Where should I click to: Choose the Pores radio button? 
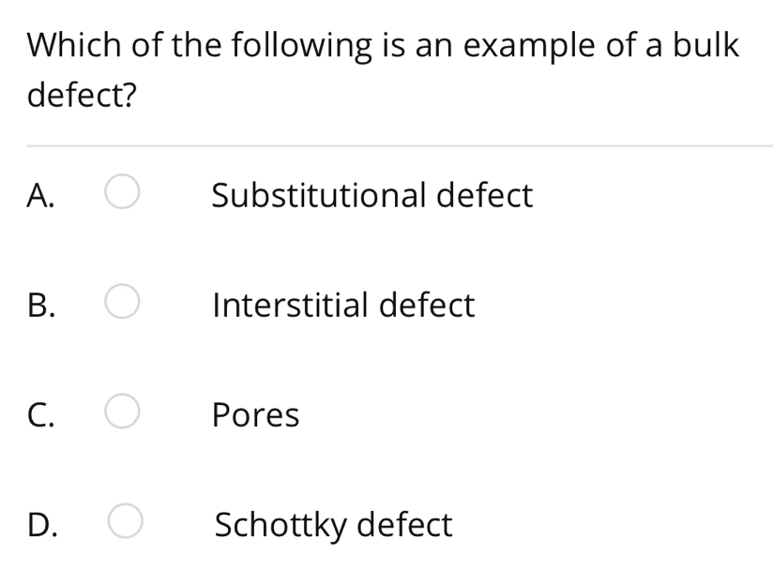click(122, 413)
